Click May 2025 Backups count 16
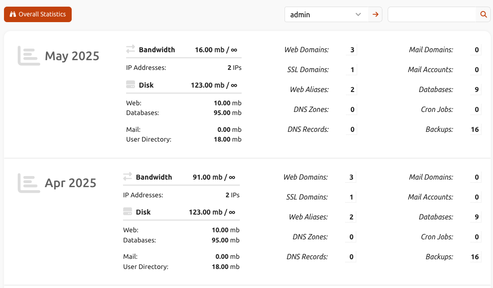 [475, 129]
